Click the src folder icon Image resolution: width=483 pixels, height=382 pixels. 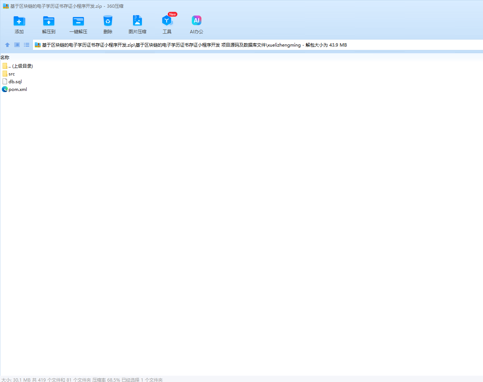(x=5, y=74)
